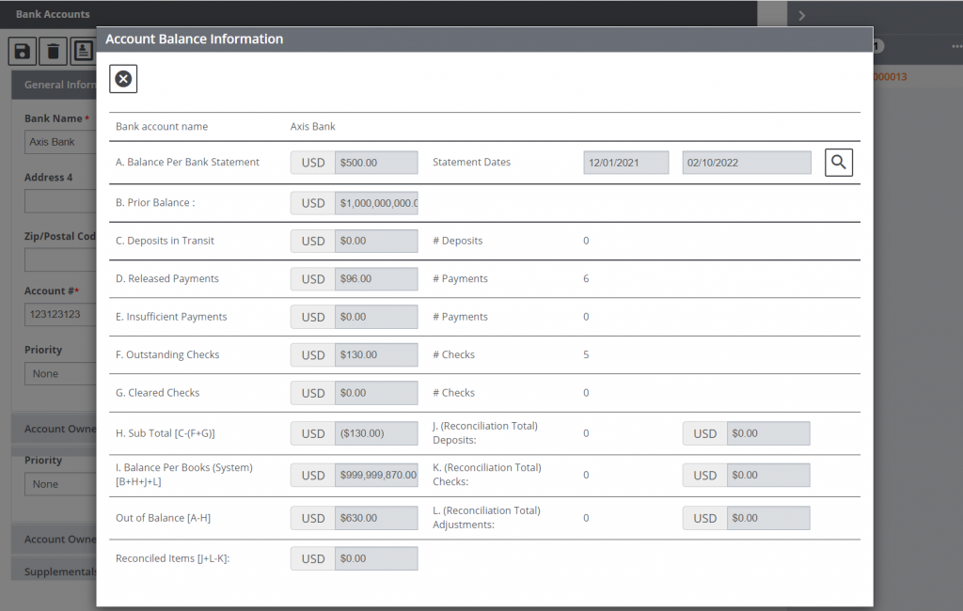Select the statement end date 02/10/2022 field
963x611 pixels.
(x=746, y=163)
